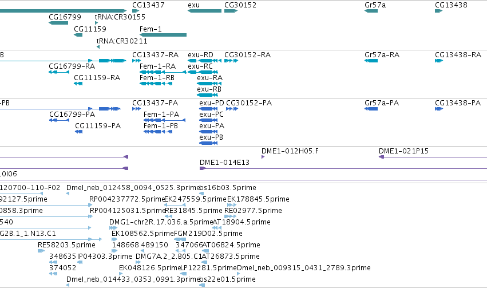Screen dimensions: 487x288
Task: Select EST RP004125031.5prime
Action: point(128,211)
